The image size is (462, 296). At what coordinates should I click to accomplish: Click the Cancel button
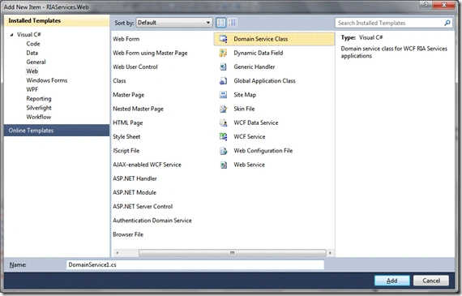click(431, 281)
